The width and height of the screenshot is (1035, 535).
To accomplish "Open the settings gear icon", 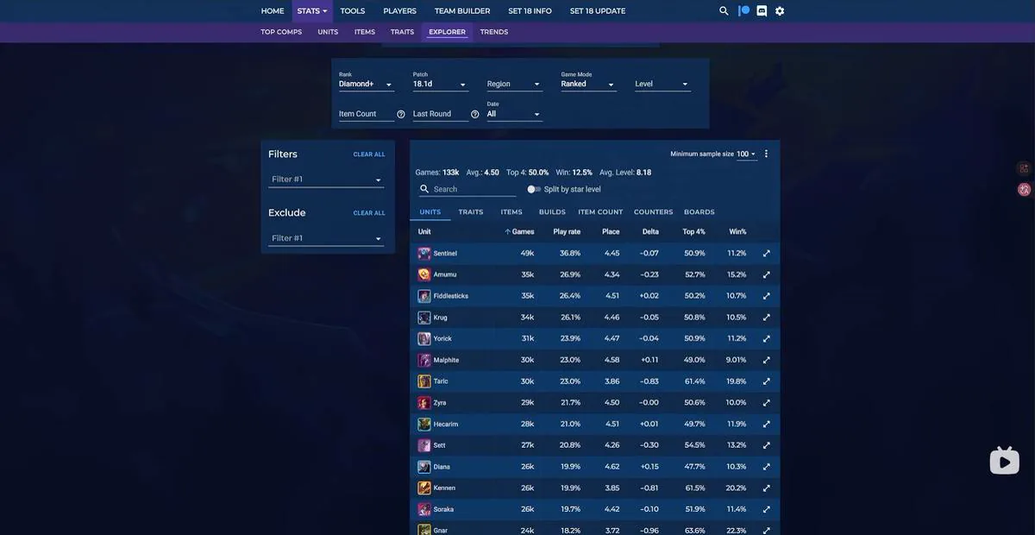I will (x=780, y=11).
